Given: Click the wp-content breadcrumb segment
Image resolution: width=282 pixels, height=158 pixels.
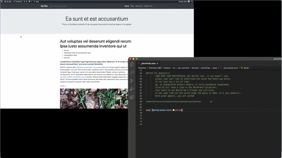Looking at the screenshot, I should coord(183,68).
